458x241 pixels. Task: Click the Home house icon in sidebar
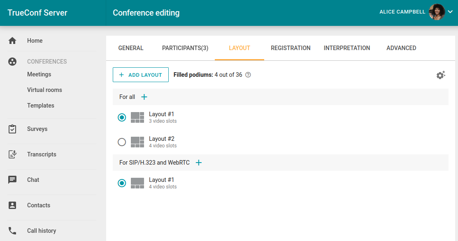pyautogui.click(x=12, y=41)
